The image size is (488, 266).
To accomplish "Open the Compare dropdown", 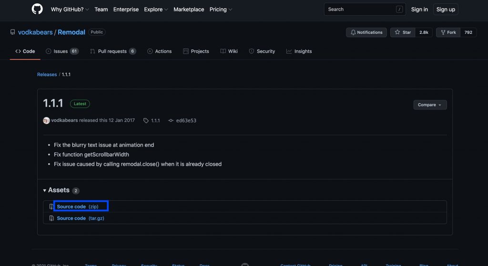I will coord(430,105).
